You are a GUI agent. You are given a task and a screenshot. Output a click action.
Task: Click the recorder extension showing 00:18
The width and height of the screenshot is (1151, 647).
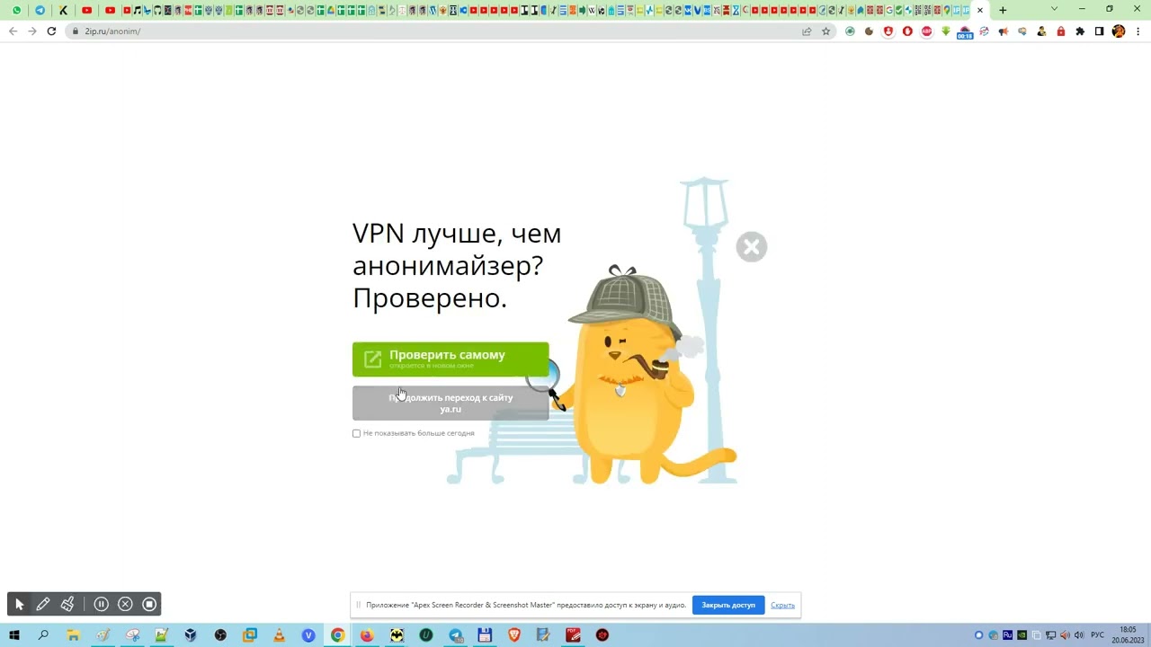pyautogui.click(x=965, y=32)
